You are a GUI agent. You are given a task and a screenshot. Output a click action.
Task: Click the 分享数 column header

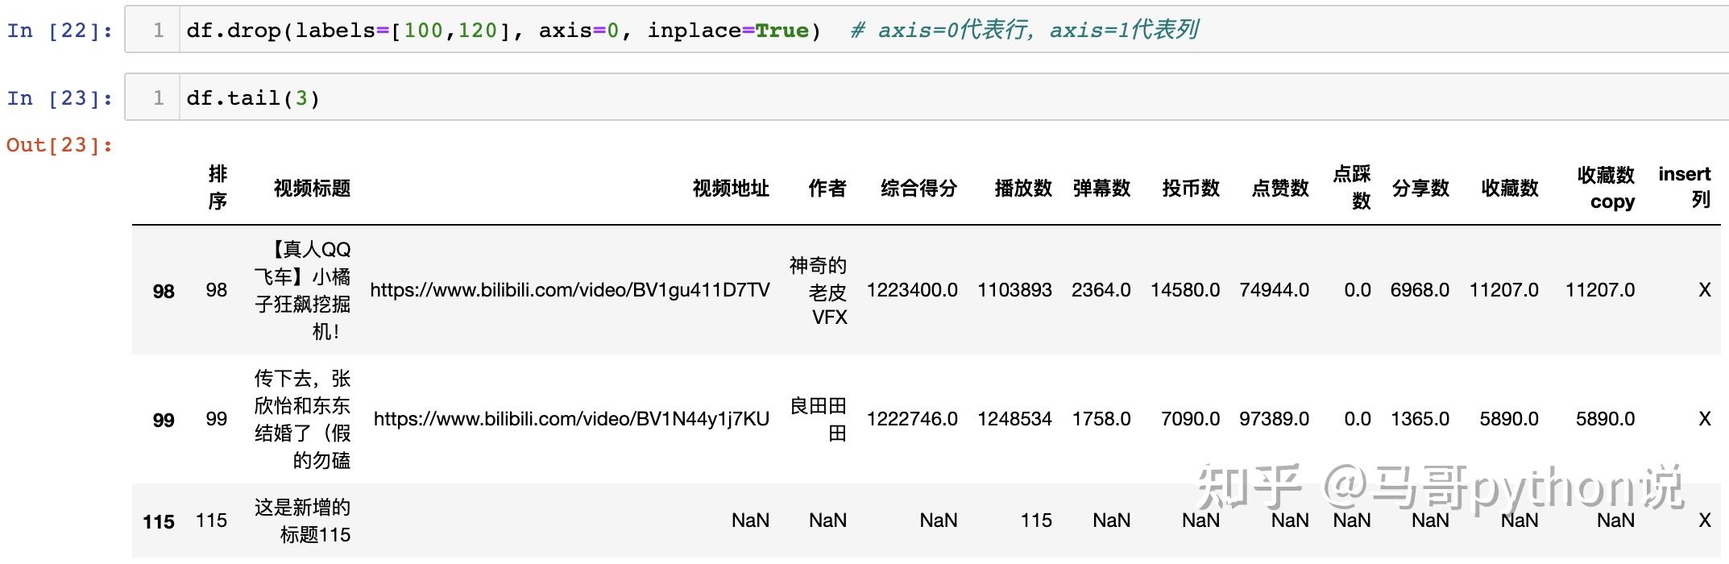click(x=1420, y=188)
